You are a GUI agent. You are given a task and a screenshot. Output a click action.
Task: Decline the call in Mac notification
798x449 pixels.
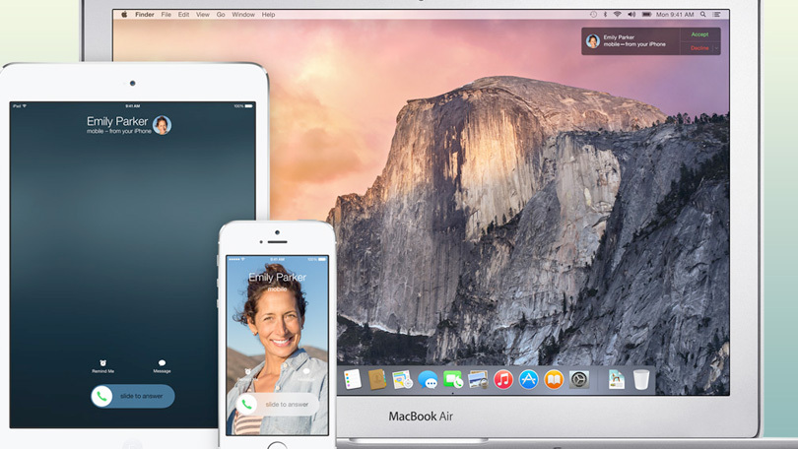698,47
